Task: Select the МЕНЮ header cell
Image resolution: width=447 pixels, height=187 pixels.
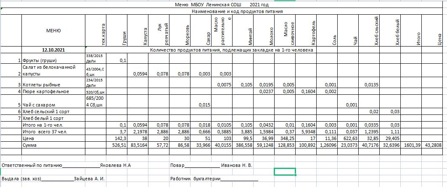Action: pyautogui.click(x=53, y=31)
